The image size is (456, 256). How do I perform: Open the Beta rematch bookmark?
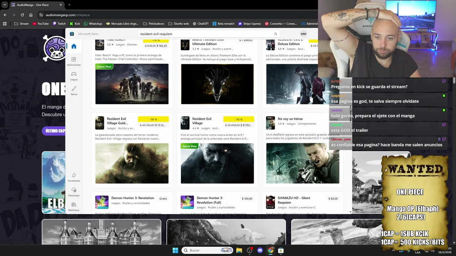click(x=223, y=24)
